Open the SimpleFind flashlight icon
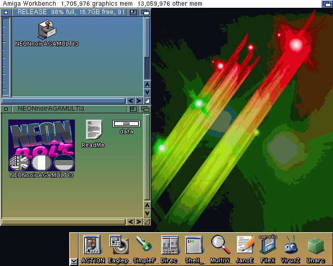333x266 pixels. coord(144,244)
